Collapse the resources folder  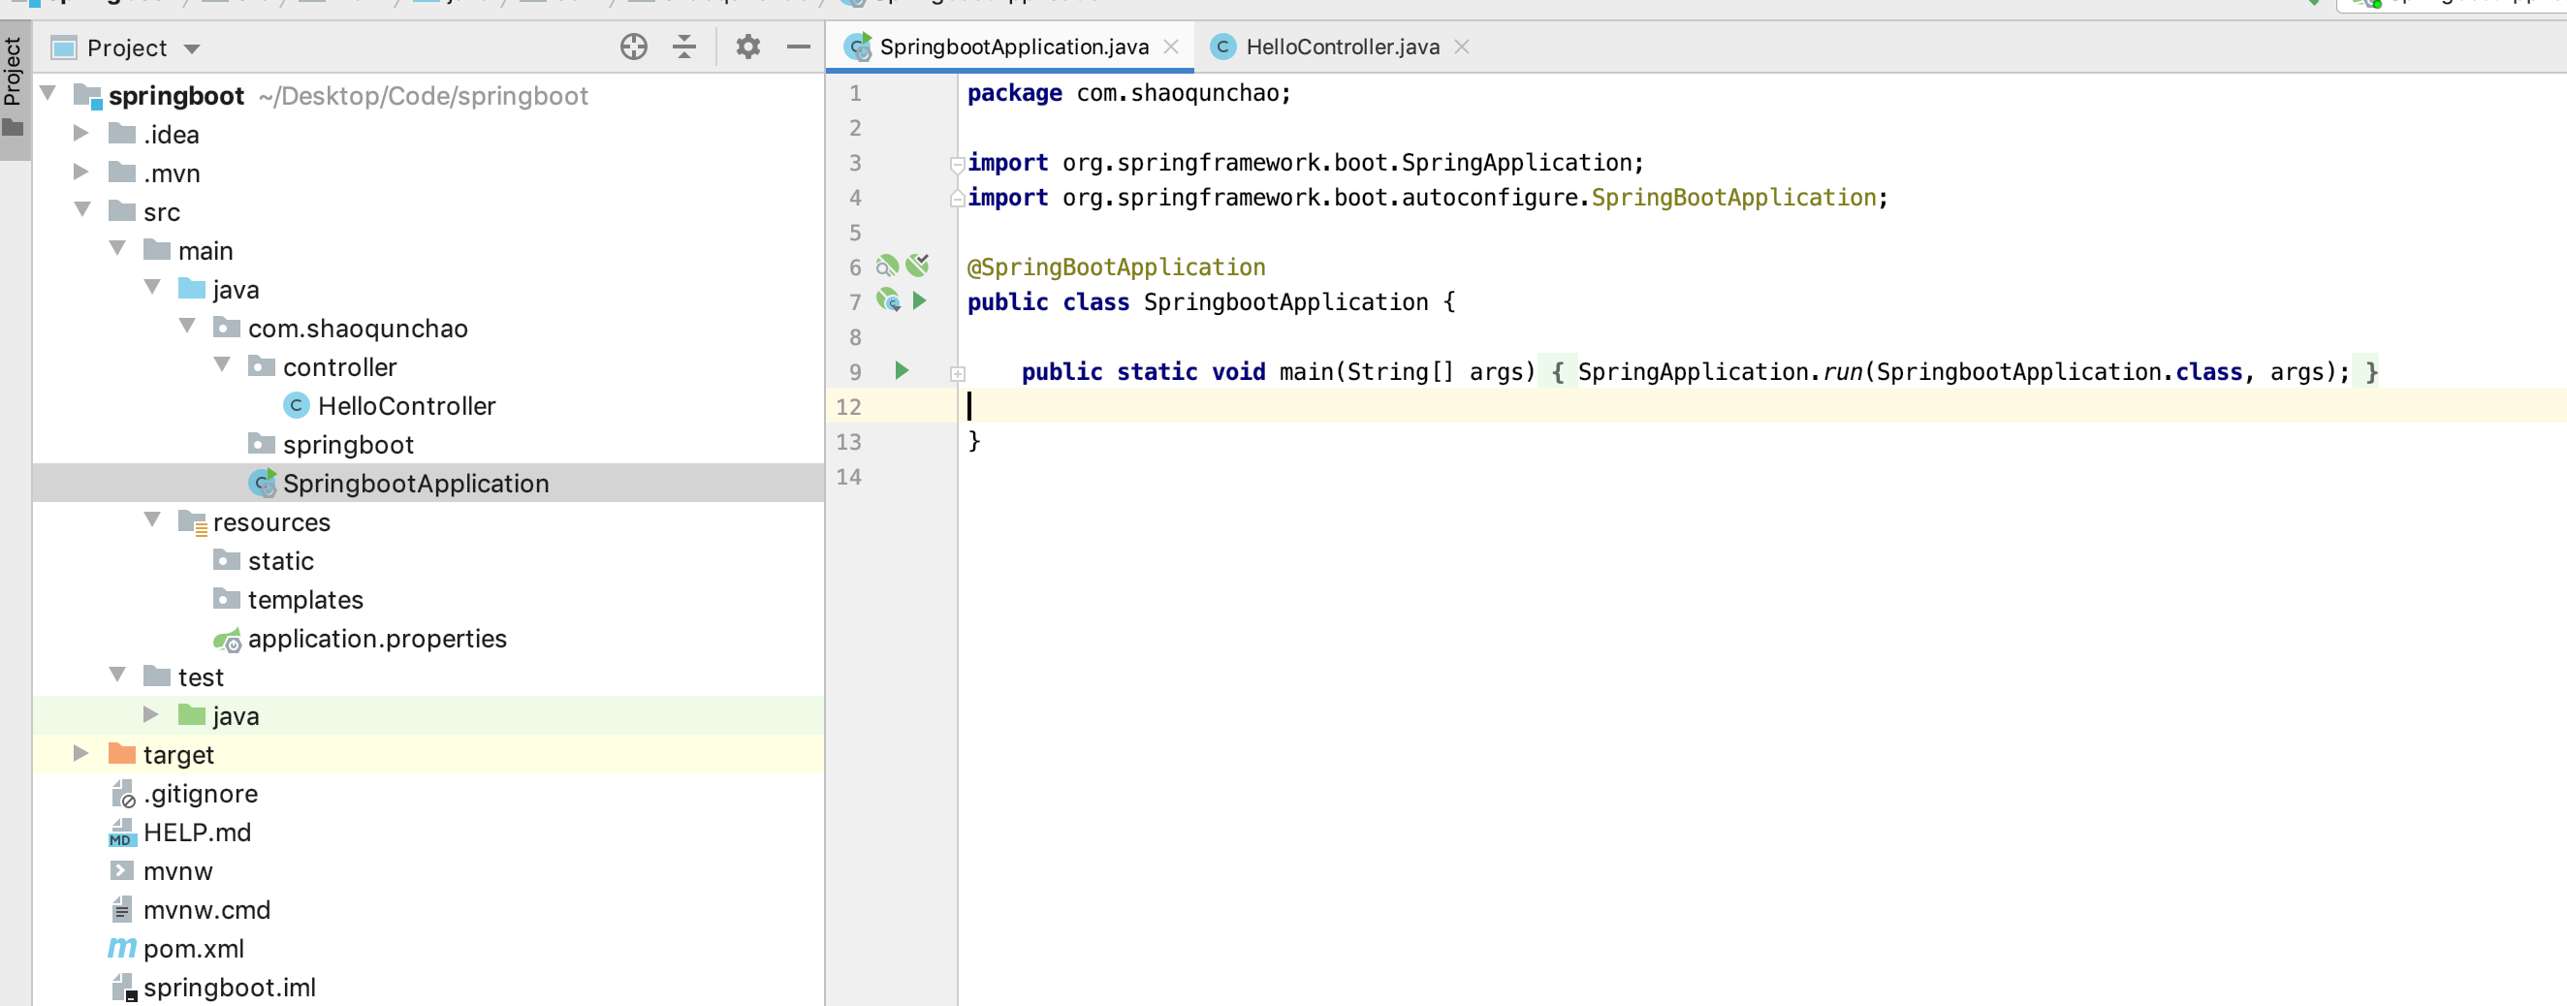point(152,519)
